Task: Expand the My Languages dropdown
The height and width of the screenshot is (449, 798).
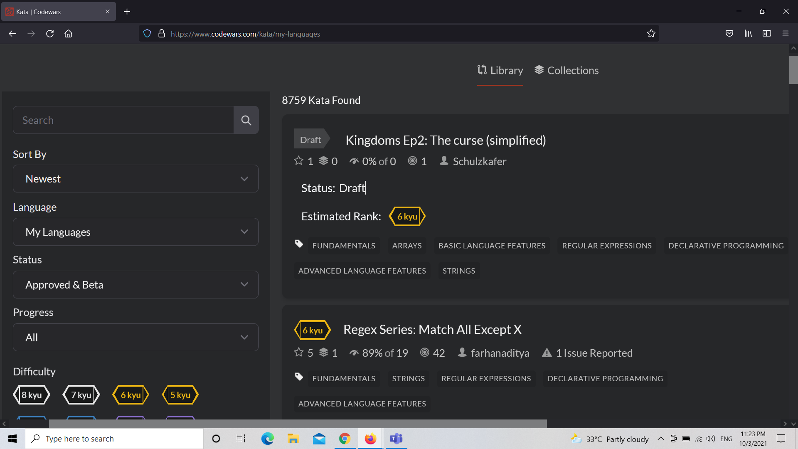Action: point(135,232)
